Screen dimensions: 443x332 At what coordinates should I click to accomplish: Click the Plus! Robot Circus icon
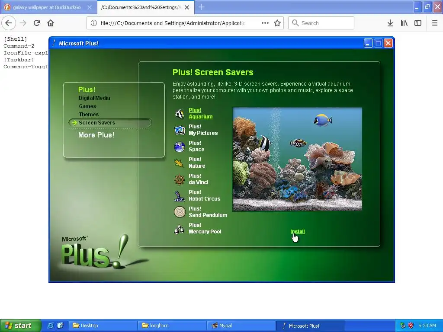click(x=180, y=196)
